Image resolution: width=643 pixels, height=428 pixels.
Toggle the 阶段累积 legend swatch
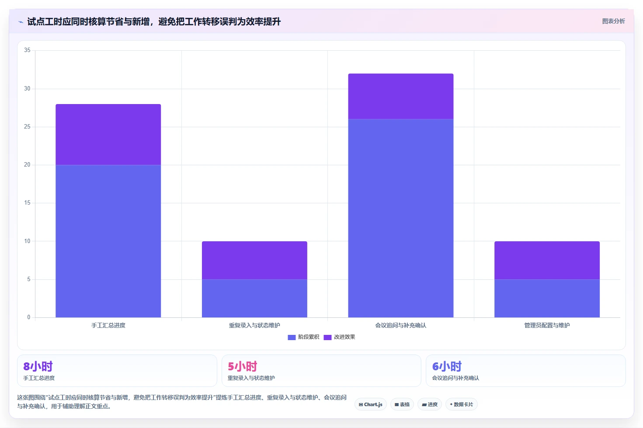click(x=292, y=337)
